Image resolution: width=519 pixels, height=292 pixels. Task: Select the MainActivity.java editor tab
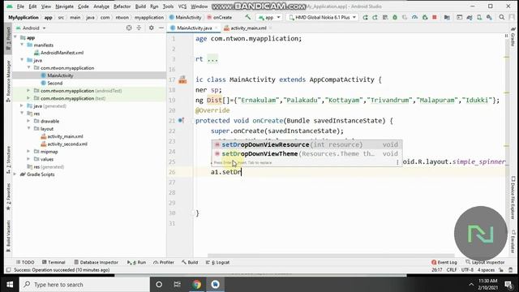(x=194, y=28)
